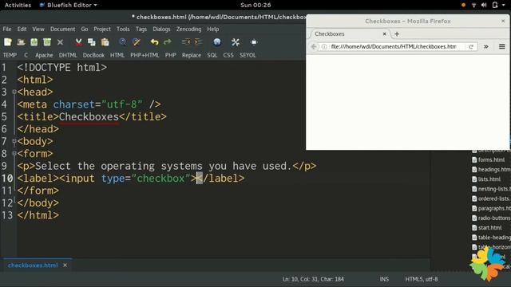Open the Tools menu
The image size is (511, 287).
point(123,29)
